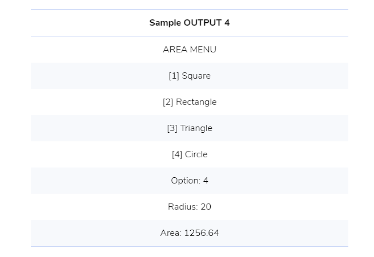This screenshot has height=257, width=374.
Task: Click the word Square
Action: pyautogui.click(x=196, y=76)
